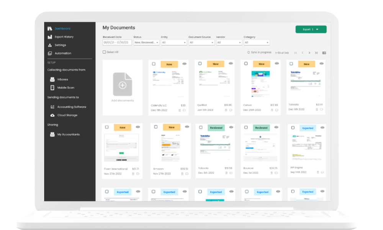Screen dimensions: 383x230
Task: Click the Add documents label
Action: click(x=123, y=100)
